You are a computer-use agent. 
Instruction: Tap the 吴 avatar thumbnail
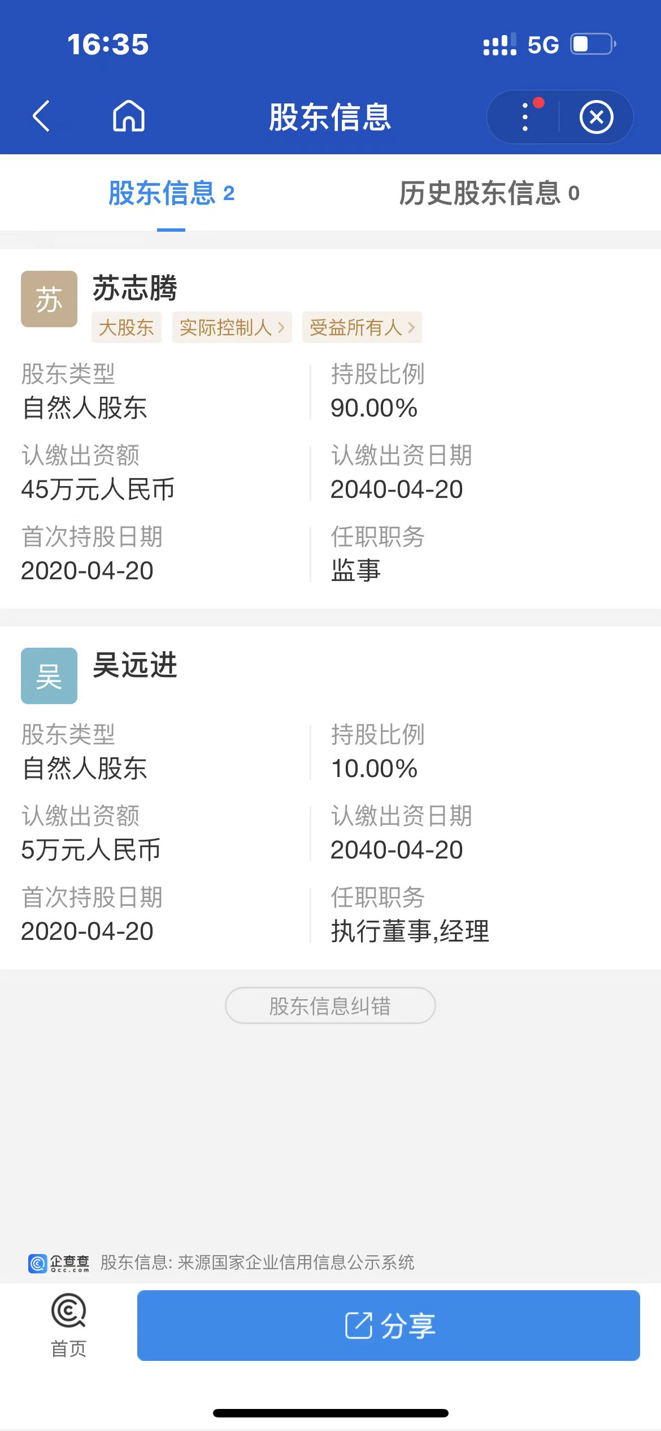click(x=49, y=676)
